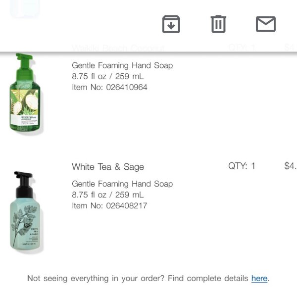Tap QTY: 1 beside White Tea & Sage
This screenshot has width=297, height=297.
242,166
